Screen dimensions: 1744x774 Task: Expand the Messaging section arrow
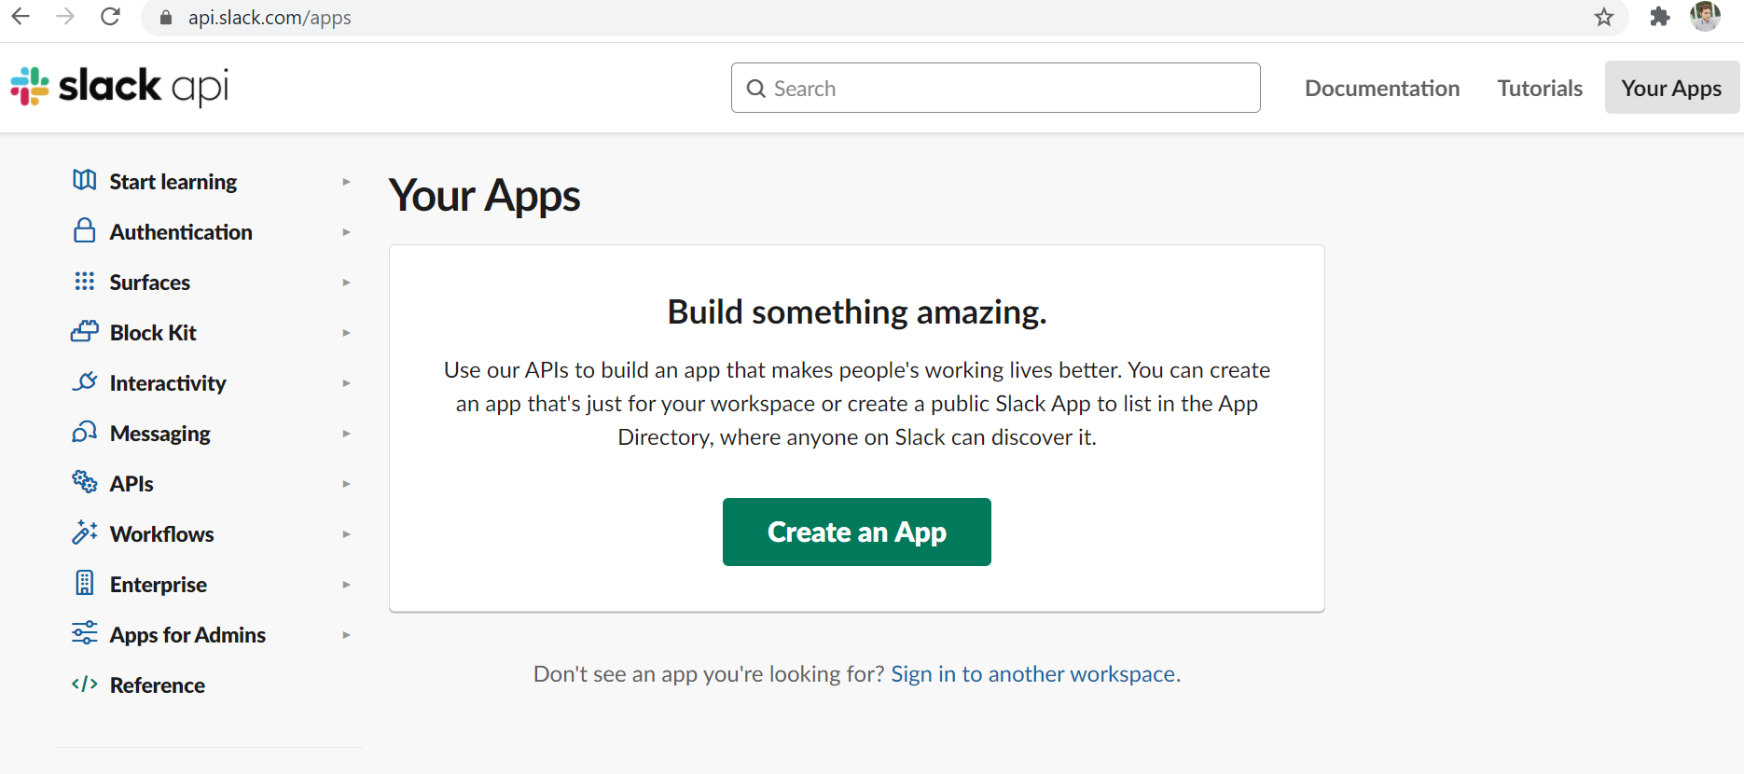(346, 434)
